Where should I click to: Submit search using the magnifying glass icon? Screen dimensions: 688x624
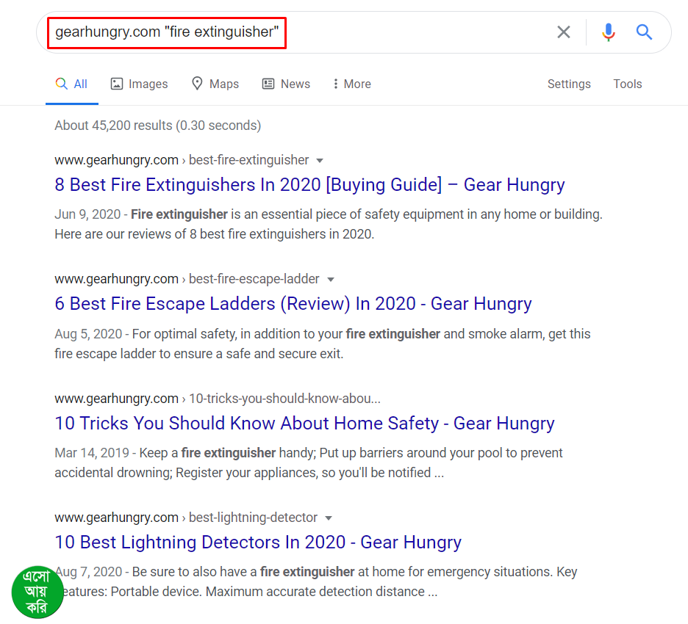click(x=645, y=32)
